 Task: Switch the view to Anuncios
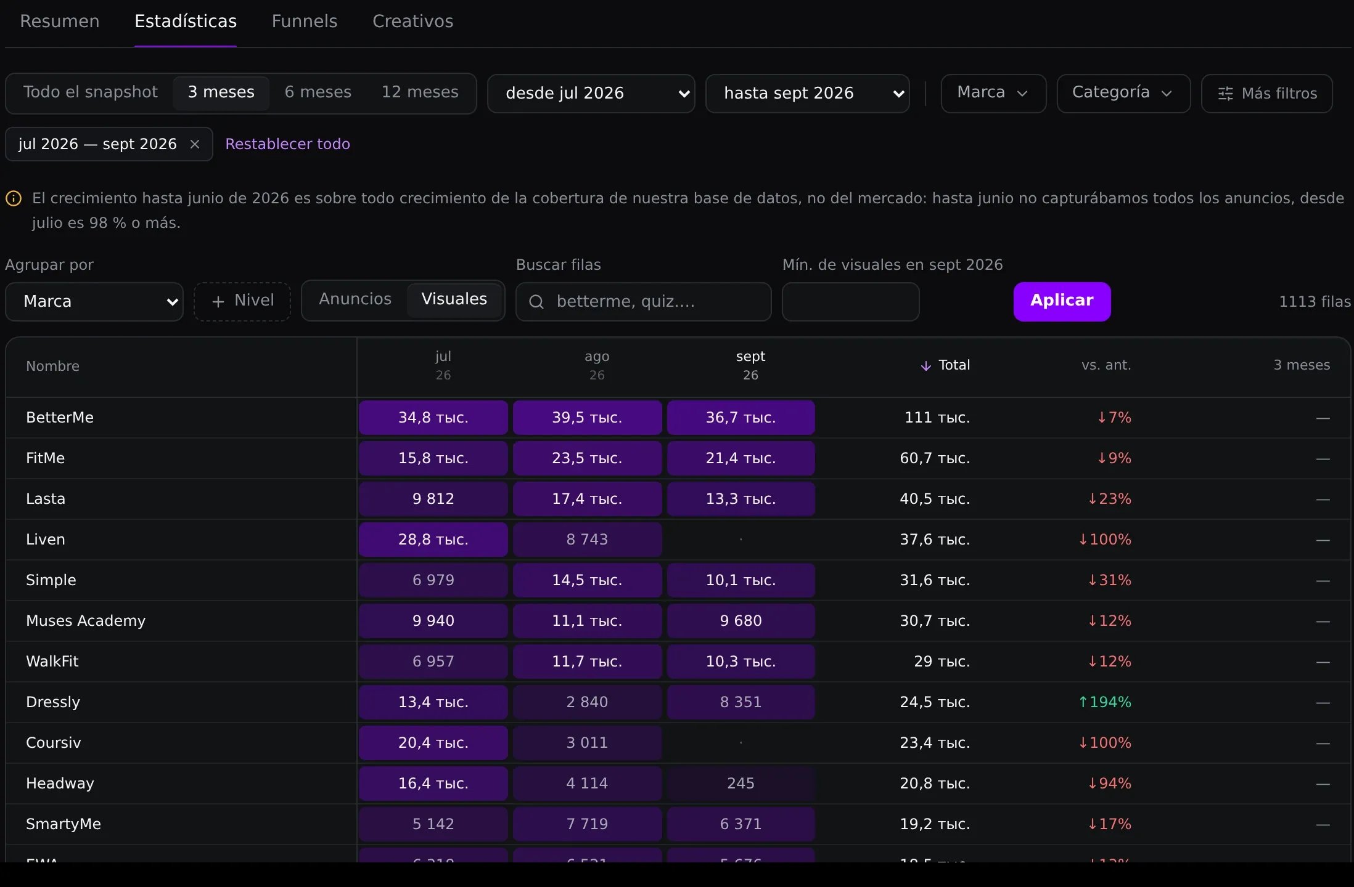click(355, 299)
